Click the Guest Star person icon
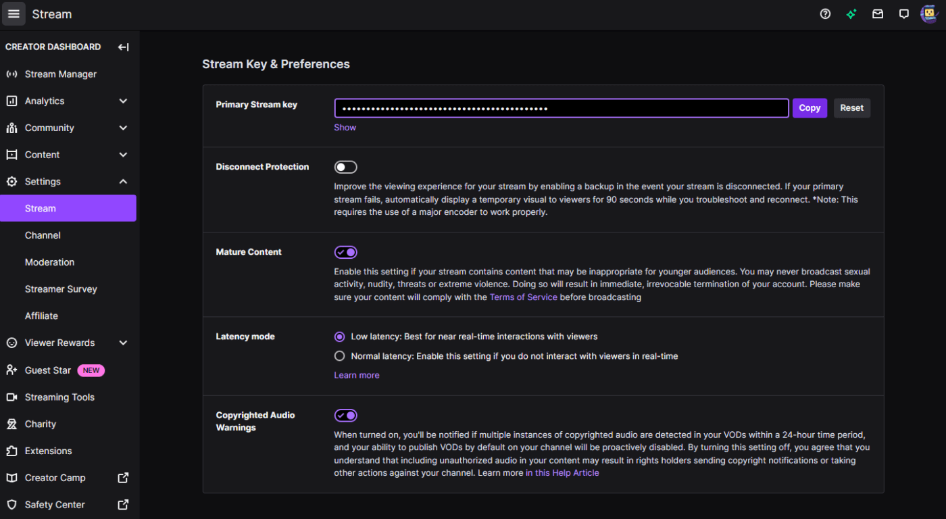Screen dimensions: 946x519 (x=11, y=370)
